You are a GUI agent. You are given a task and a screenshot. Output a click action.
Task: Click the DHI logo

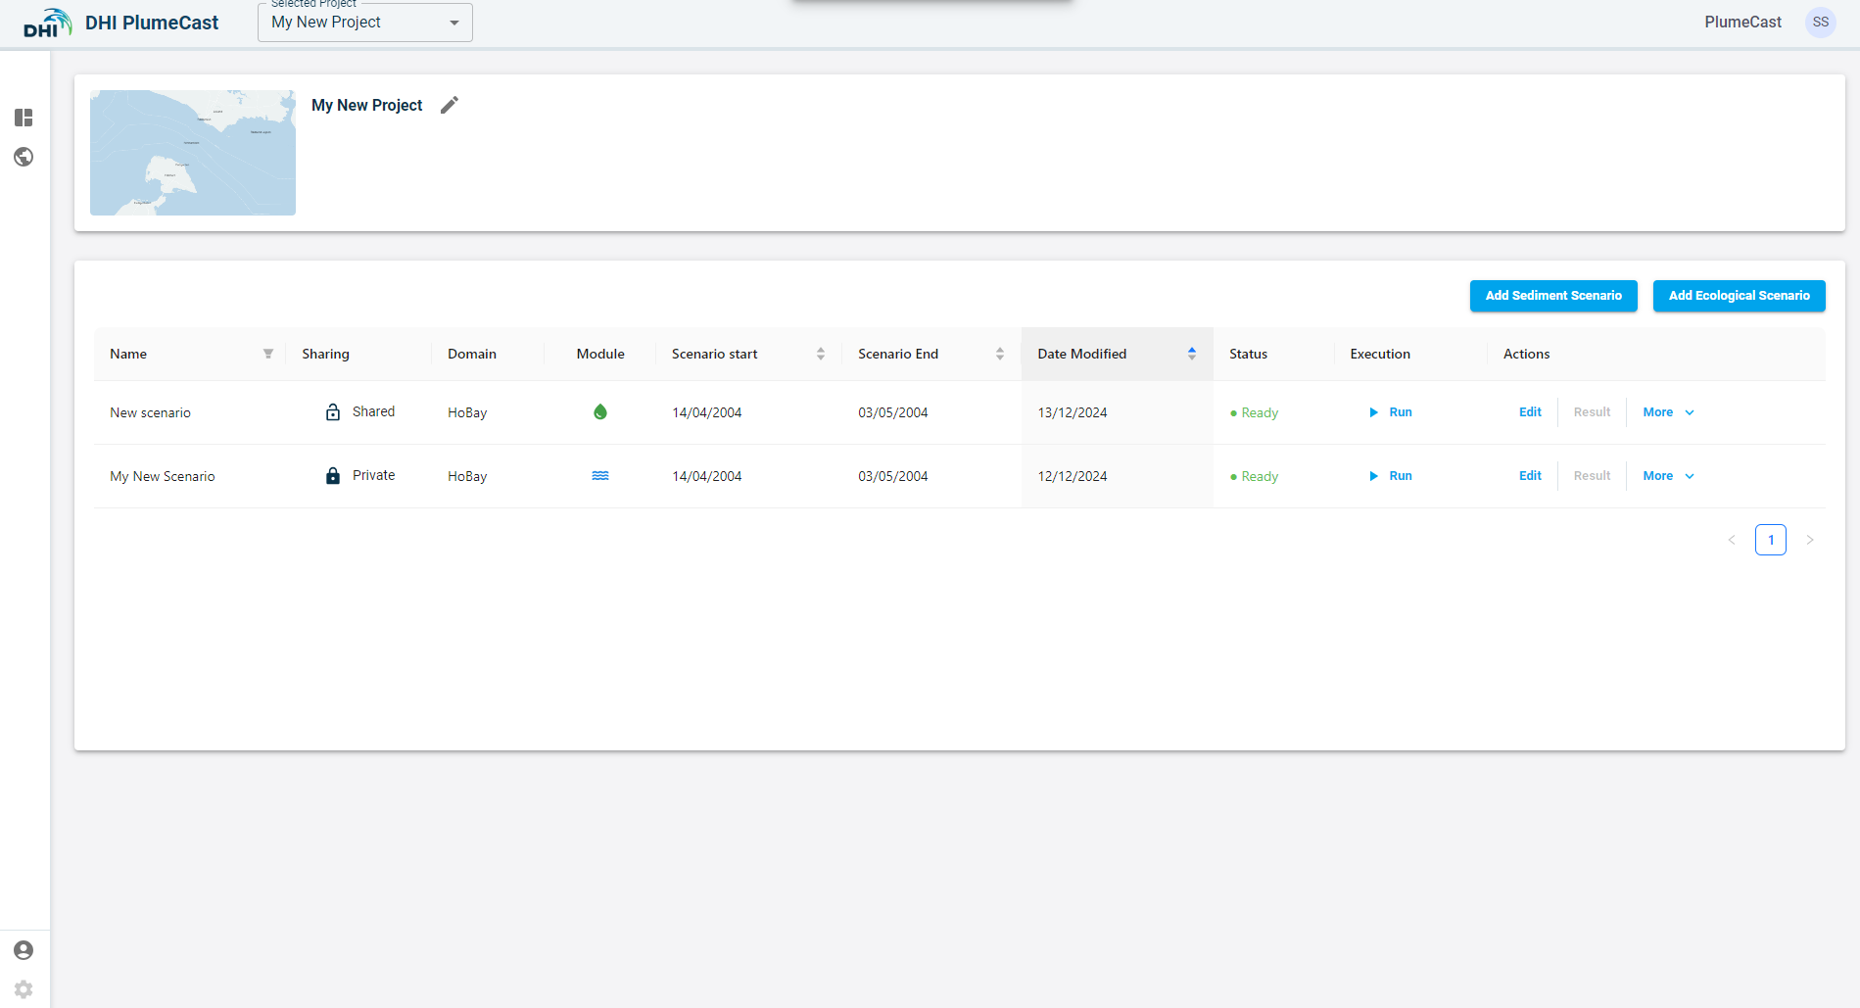47,23
